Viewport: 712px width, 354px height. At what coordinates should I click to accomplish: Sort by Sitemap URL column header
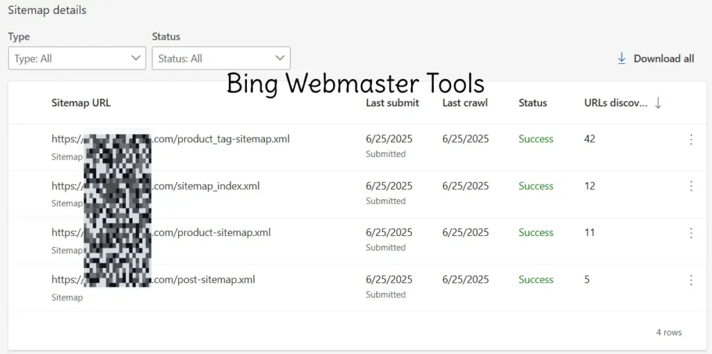81,103
